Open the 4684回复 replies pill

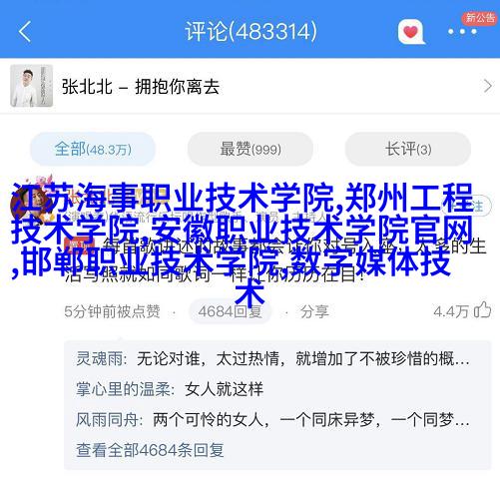(x=230, y=311)
